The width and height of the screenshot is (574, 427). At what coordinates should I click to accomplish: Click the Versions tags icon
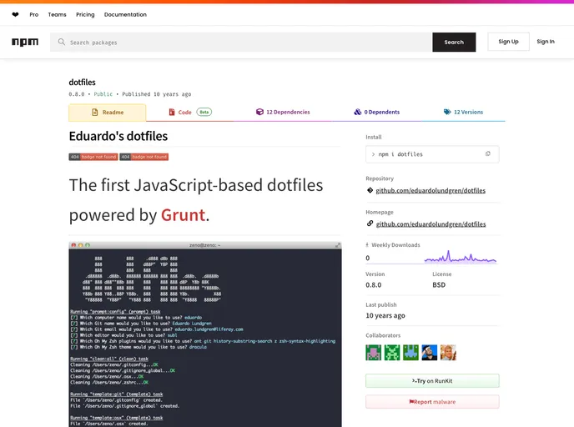coord(447,112)
